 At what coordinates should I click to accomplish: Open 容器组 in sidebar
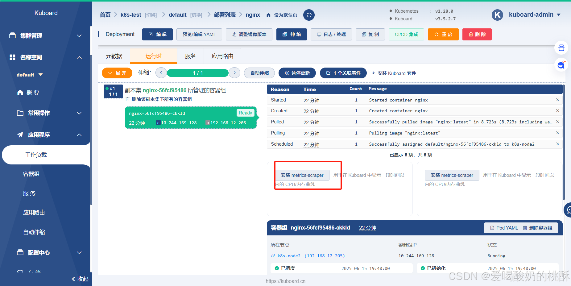(x=31, y=174)
